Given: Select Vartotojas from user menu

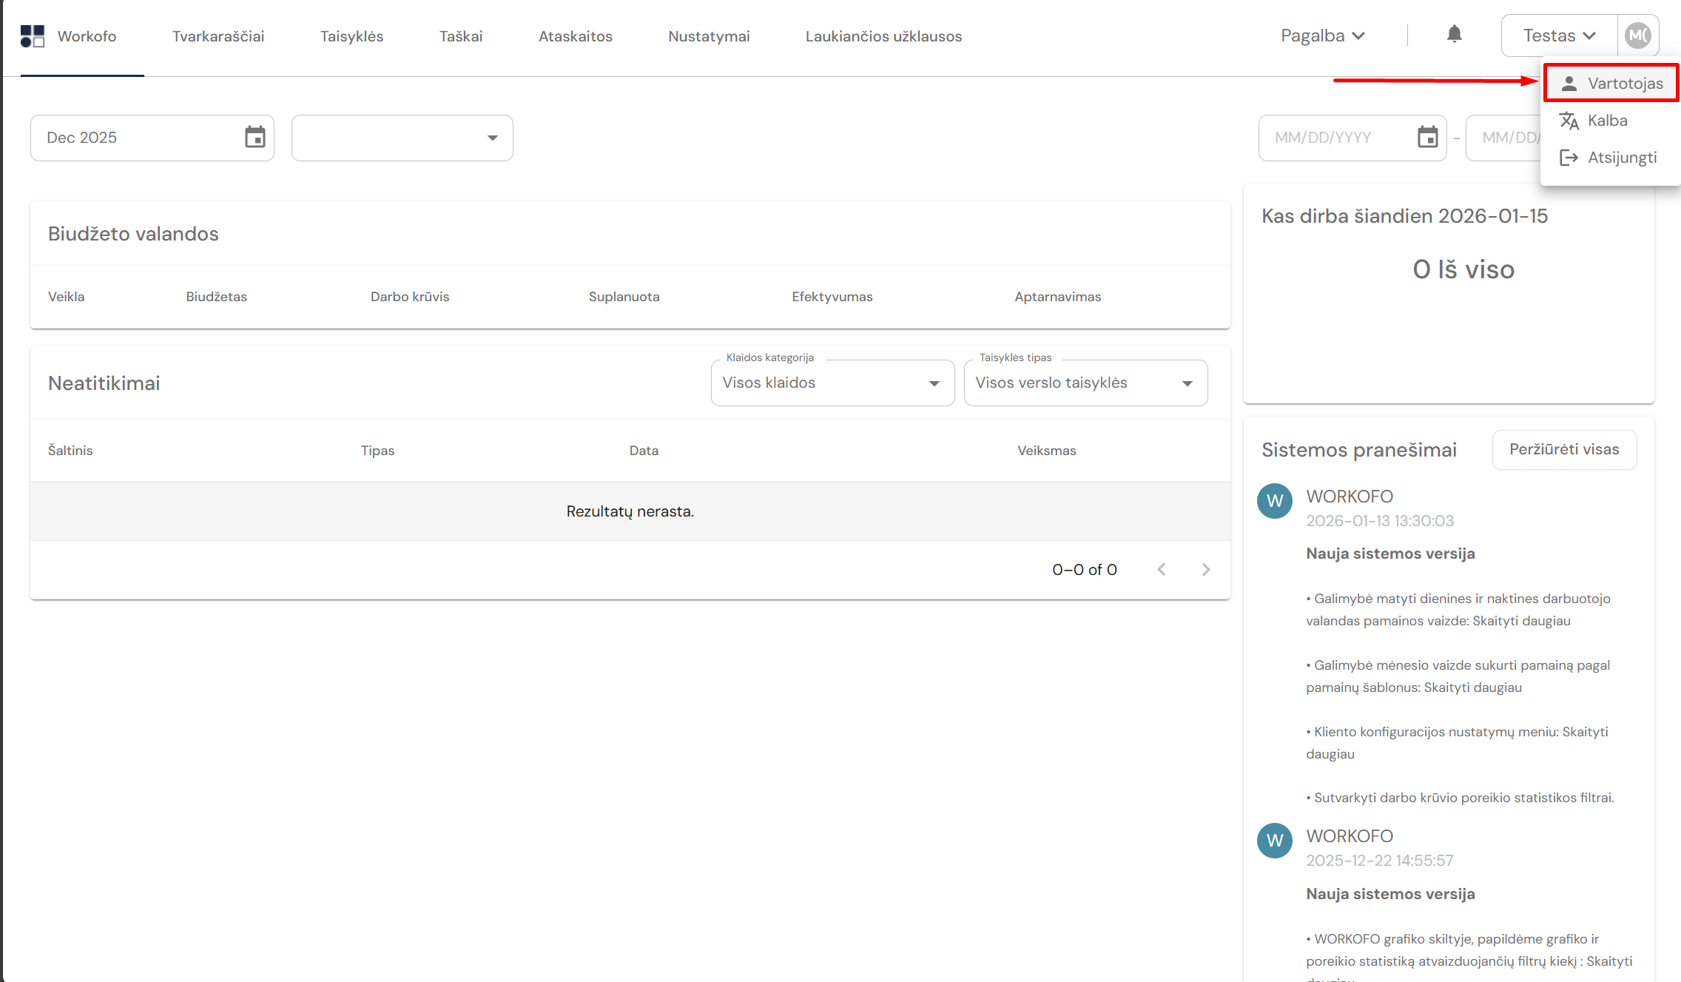Looking at the screenshot, I should (1611, 84).
